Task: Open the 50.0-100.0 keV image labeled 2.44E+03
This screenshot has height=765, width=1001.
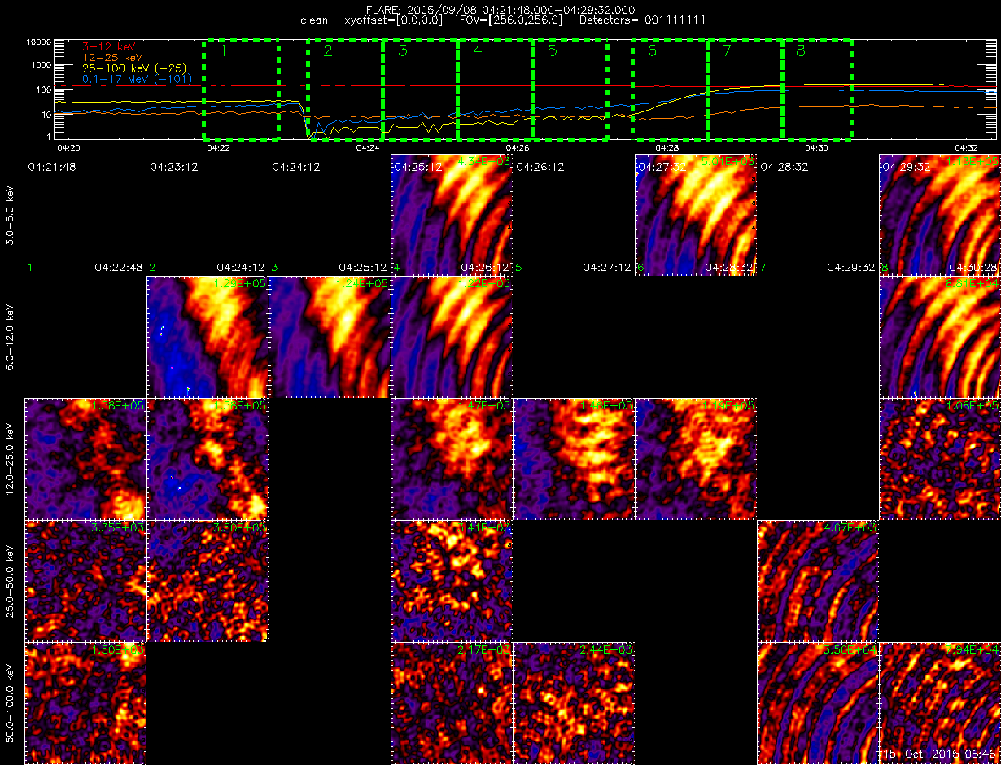Action: pos(574,703)
